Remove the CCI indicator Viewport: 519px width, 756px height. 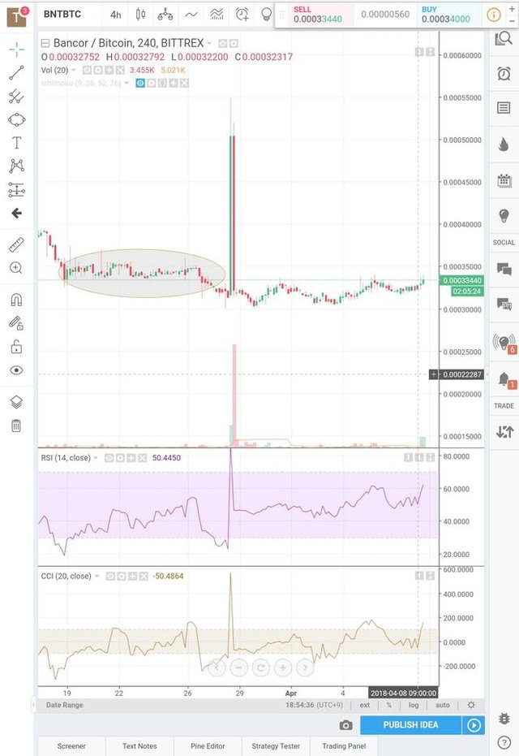click(144, 576)
